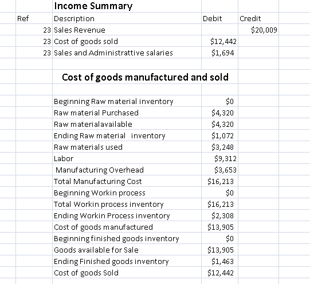310x284 pixels.
Task: Select the 'Credit' column header cell
Action: coord(258,18)
